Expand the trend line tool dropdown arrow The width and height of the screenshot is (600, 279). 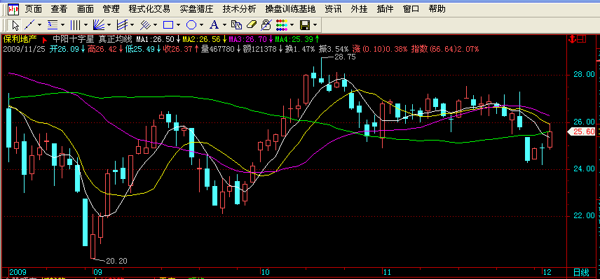point(40,26)
